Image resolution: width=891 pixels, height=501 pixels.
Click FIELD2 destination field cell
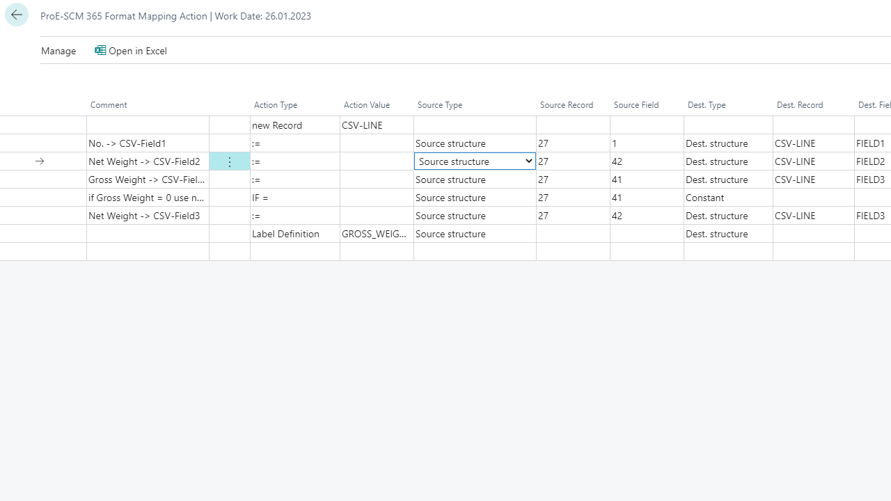(873, 161)
